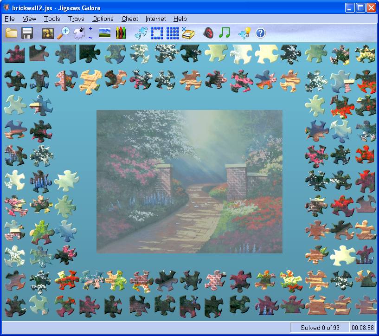Change background picture using the landscape icon

click(x=105, y=33)
